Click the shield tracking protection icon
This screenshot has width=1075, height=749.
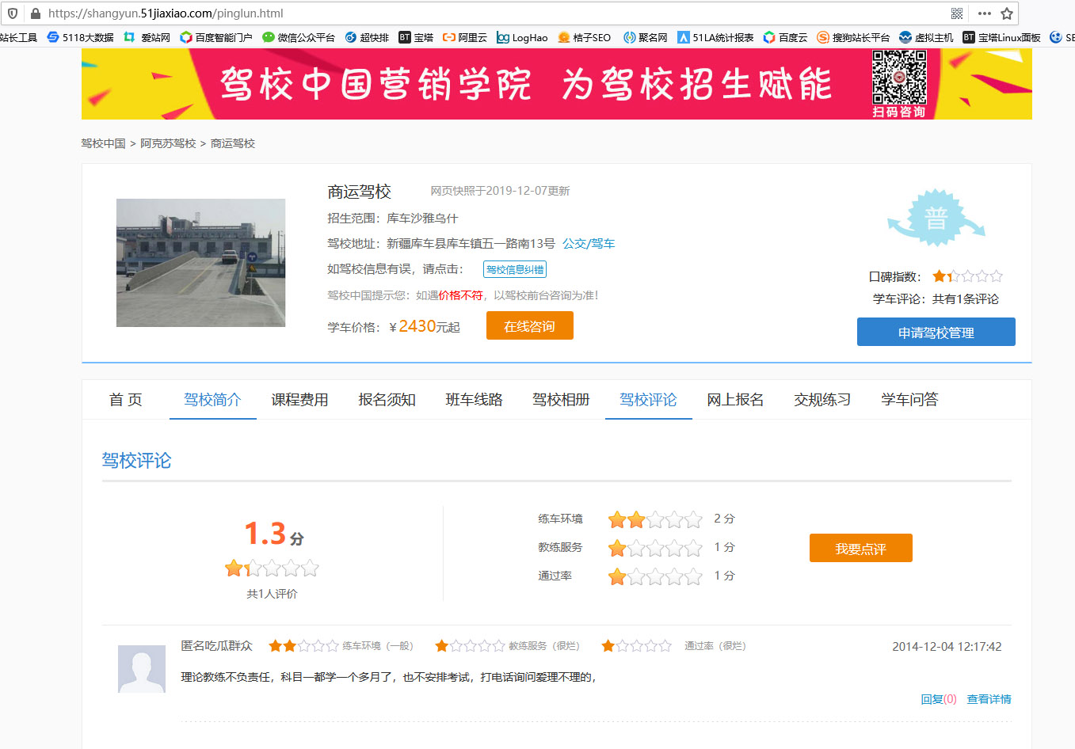tap(13, 13)
